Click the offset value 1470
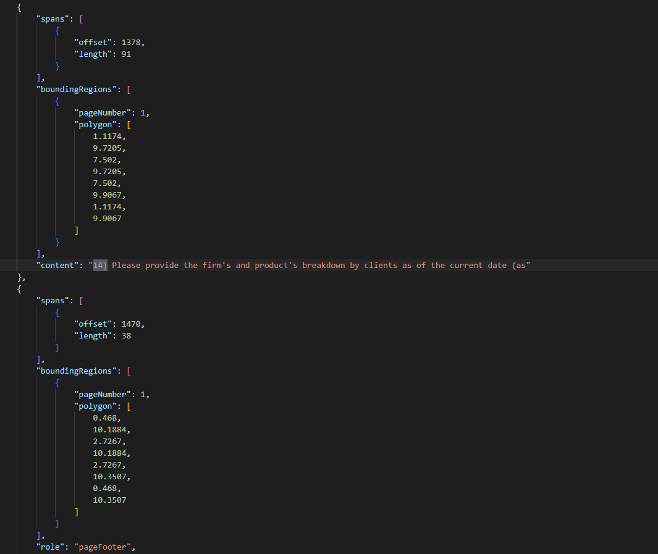 coord(132,324)
